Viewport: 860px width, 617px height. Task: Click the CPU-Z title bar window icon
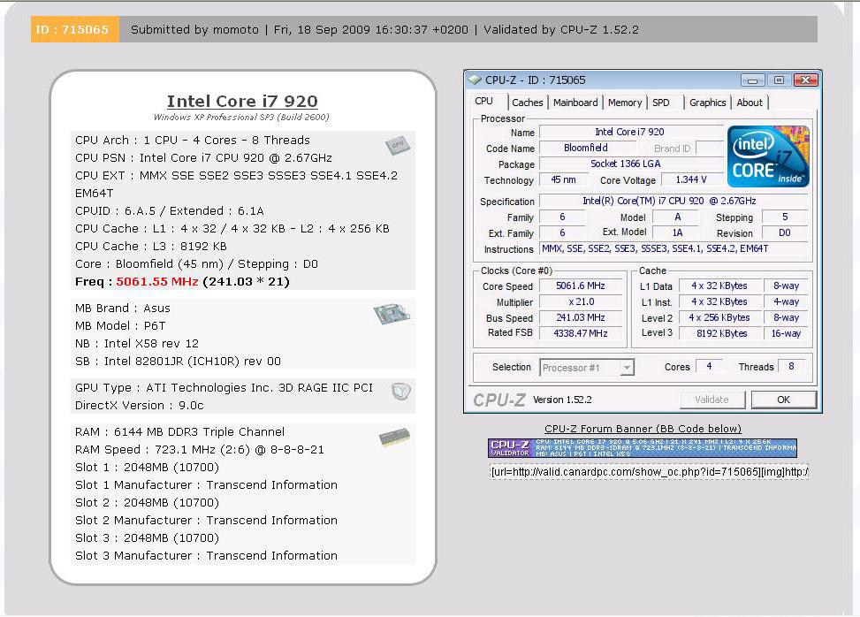475,80
